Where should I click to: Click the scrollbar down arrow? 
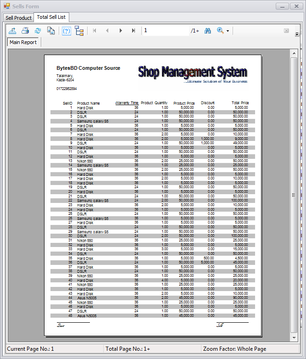pyautogui.click(x=294, y=338)
